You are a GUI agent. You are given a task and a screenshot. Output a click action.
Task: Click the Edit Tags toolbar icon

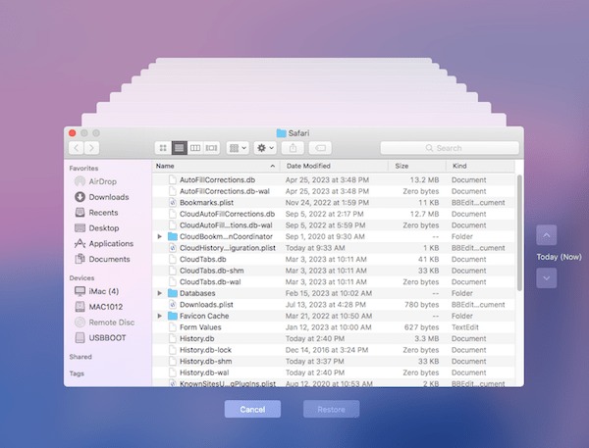click(x=320, y=148)
